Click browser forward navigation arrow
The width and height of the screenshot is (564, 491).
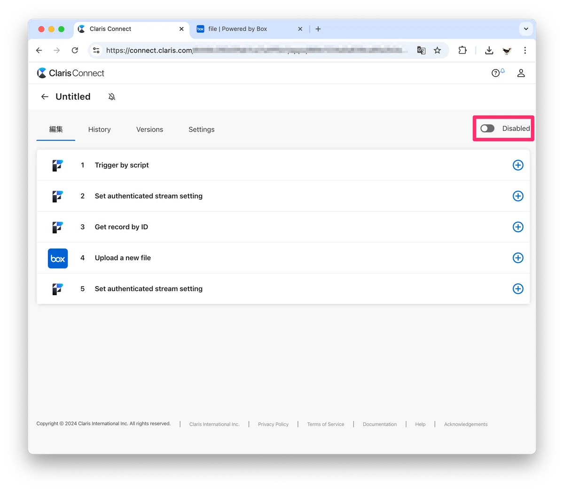(x=57, y=50)
